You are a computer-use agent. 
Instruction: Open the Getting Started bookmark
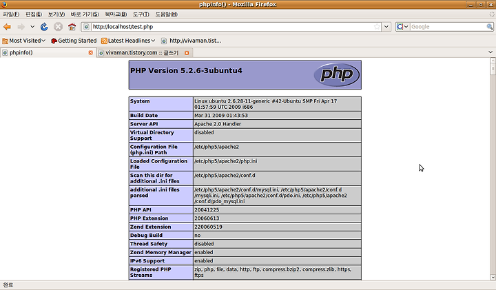[x=74, y=41]
